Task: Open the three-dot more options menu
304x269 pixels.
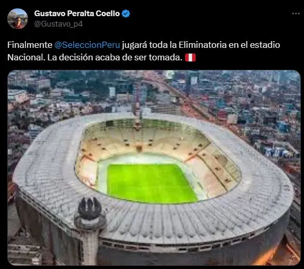Action: [296, 14]
